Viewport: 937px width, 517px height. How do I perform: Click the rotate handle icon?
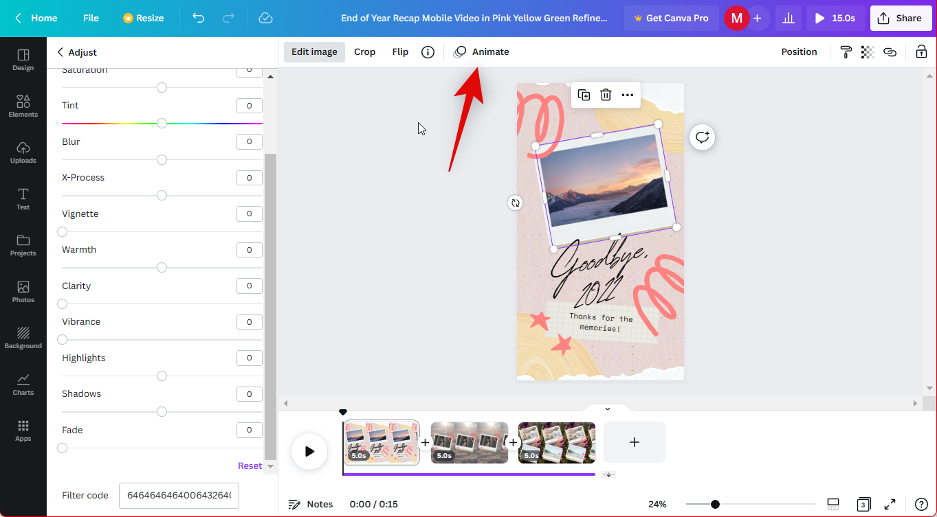point(515,203)
